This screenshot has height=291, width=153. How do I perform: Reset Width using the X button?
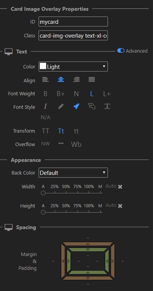point(120,187)
